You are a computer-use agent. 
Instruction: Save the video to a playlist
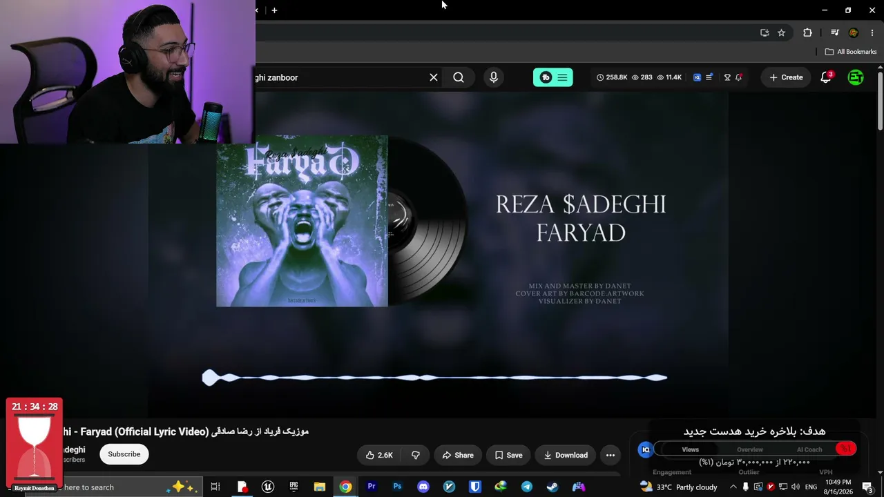tap(508, 455)
